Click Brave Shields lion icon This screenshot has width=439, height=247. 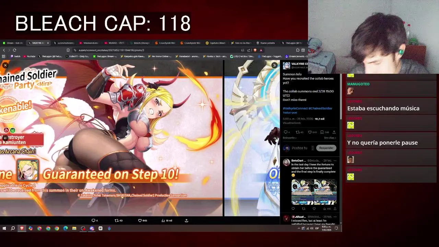(255, 50)
